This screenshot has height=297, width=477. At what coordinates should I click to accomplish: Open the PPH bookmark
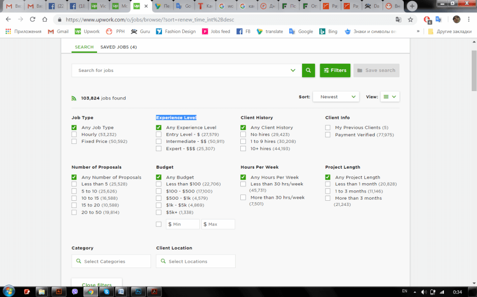click(115, 32)
